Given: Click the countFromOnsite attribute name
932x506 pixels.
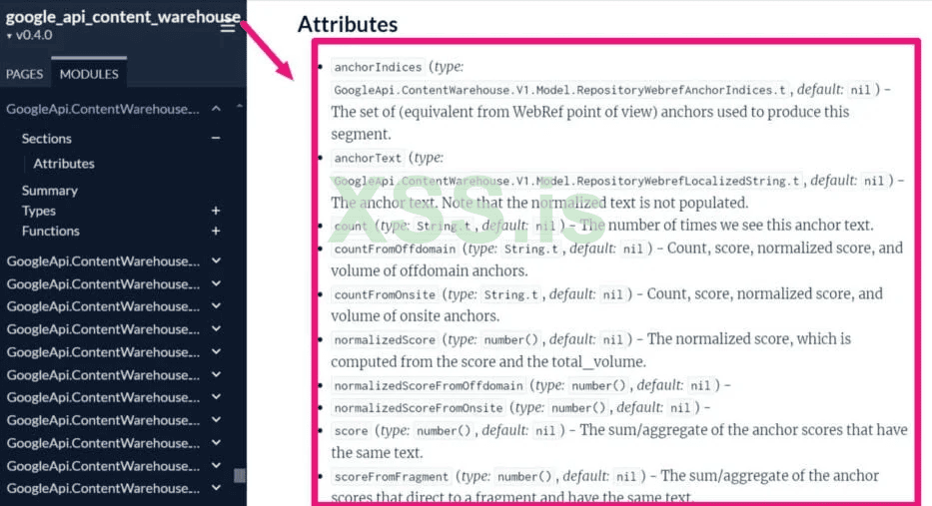Looking at the screenshot, I should click(x=385, y=294).
